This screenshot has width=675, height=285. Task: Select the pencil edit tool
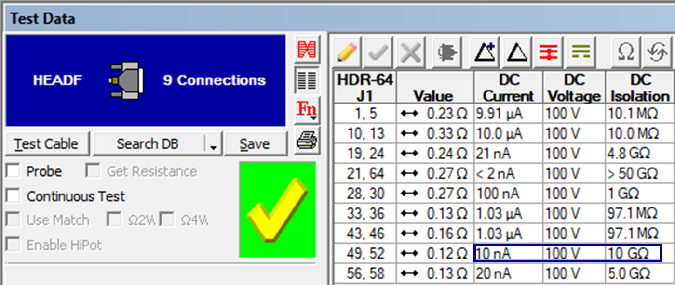(345, 51)
